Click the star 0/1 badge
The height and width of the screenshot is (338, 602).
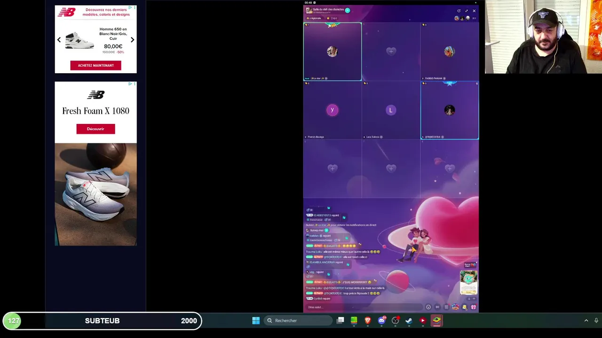coord(332,18)
